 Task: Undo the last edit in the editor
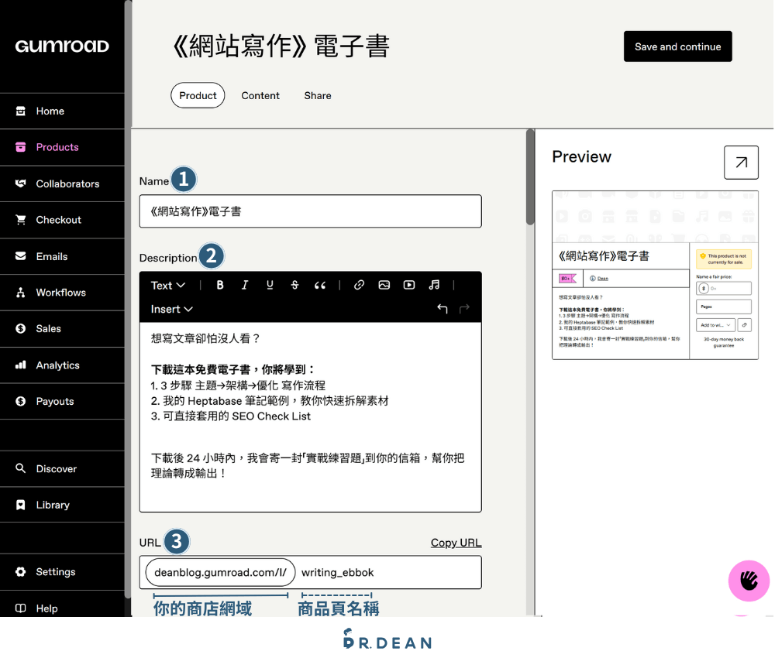pyautogui.click(x=442, y=309)
